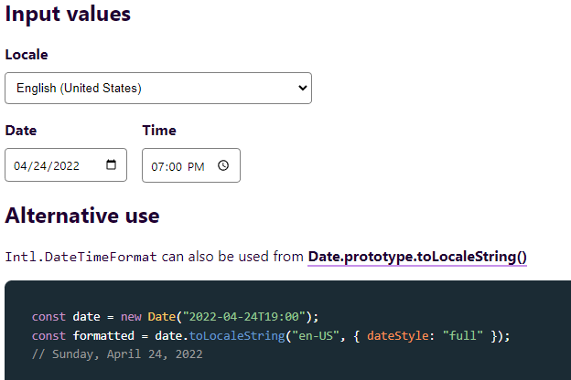The width and height of the screenshot is (571, 380).
Task: Click the Locale dropdown chevron arrow
Action: [302, 88]
